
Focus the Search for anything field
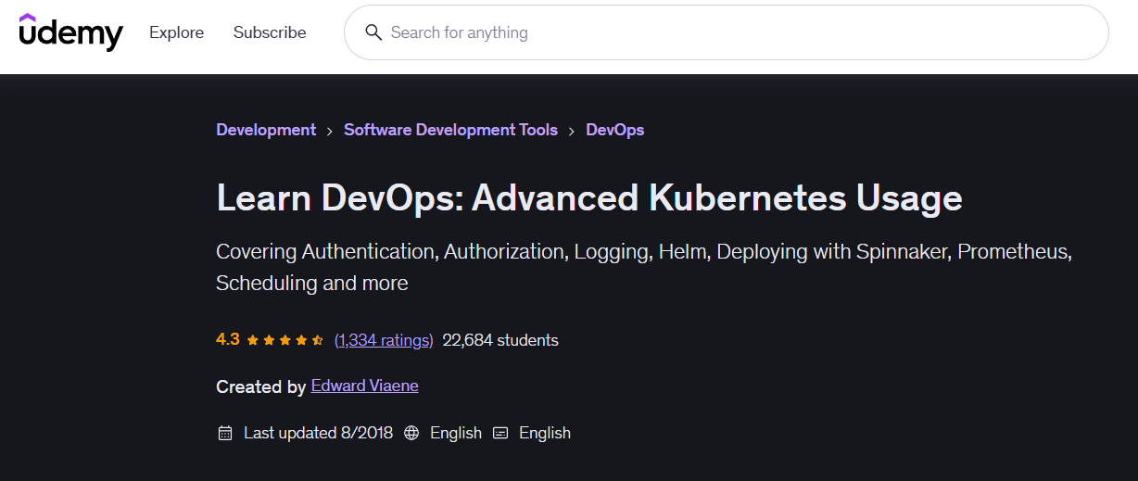[727, 32]
